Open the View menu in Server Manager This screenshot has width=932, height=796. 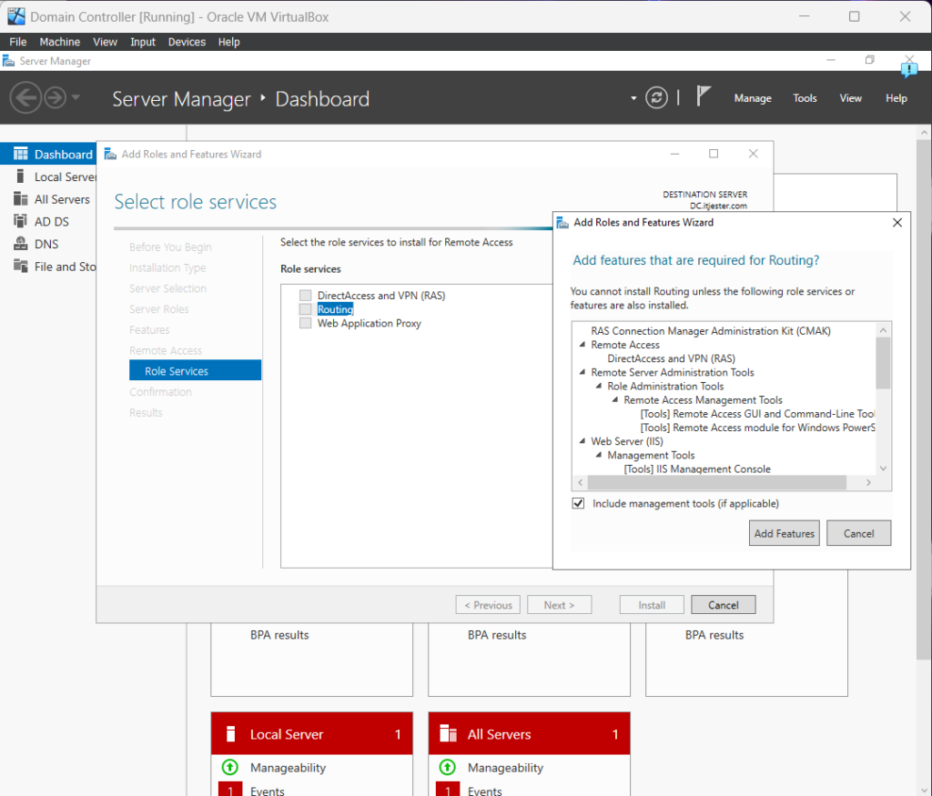[x=851, y=98]
